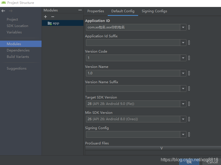221x165 pixels.
Task: Open the Version Name dropdown arrow
Action: tap(183, 73)
